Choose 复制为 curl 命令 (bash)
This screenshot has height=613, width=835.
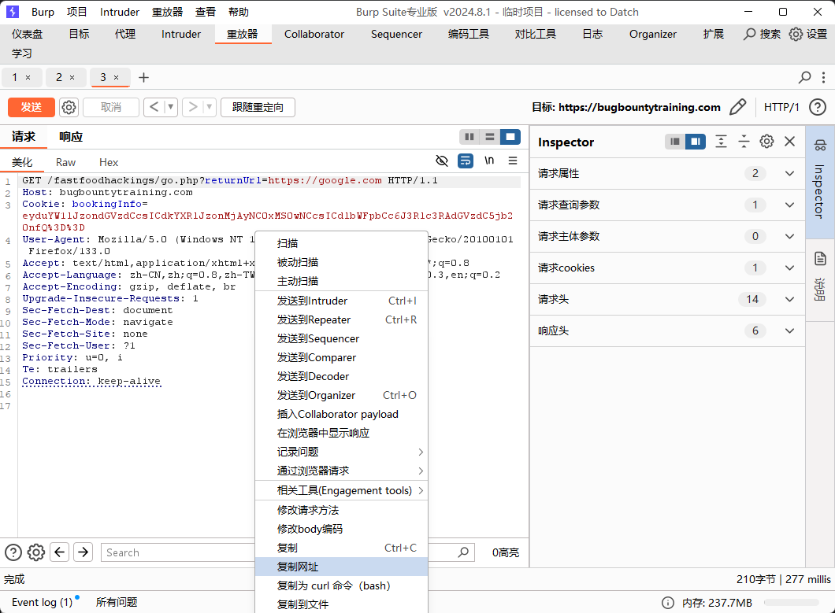point(341,585)
